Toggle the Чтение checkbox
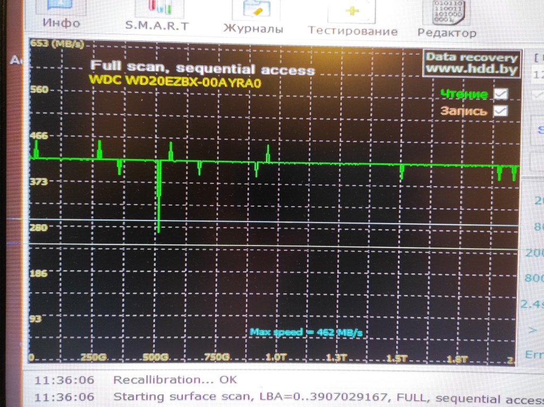Image resolution: width=544 pixels, height=407 pixels. [x=501, y=94]
